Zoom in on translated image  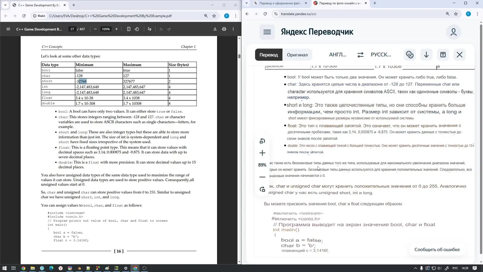pyautogui.click(x=262, y=153)
